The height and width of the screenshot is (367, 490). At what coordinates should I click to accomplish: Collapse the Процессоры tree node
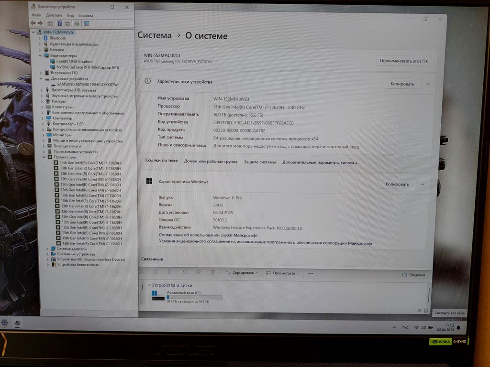44,157
